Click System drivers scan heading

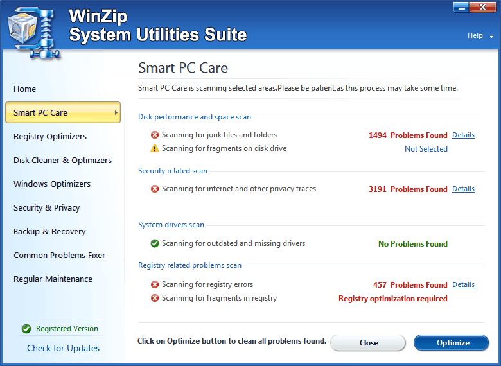[x=171, y=225]
